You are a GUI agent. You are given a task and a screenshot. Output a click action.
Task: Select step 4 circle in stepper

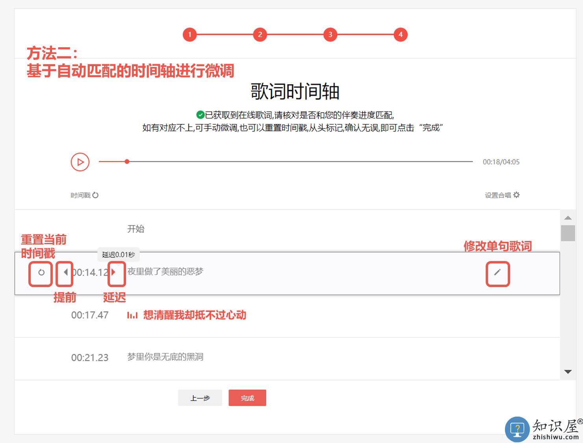(400, 35)
